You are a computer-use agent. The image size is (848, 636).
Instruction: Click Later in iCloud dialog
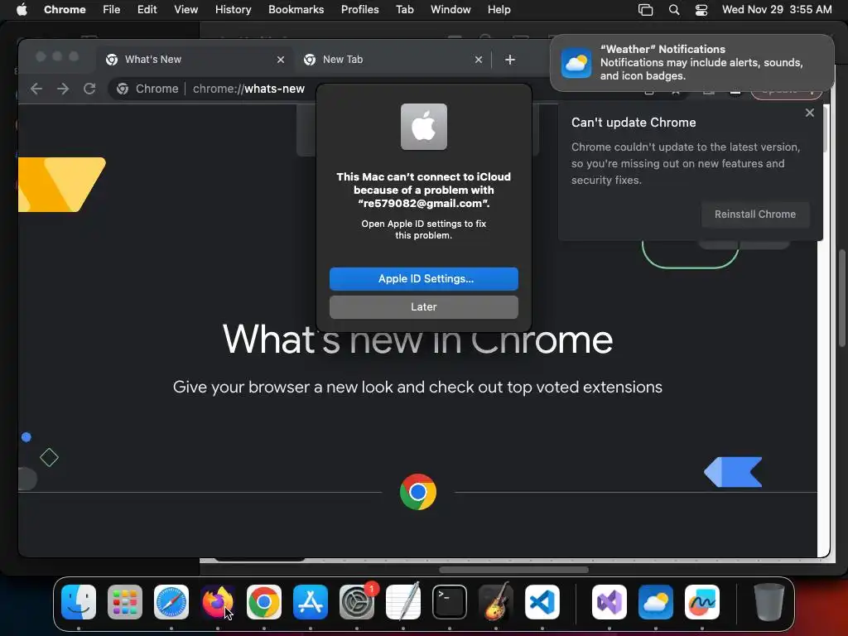(424, 307)
